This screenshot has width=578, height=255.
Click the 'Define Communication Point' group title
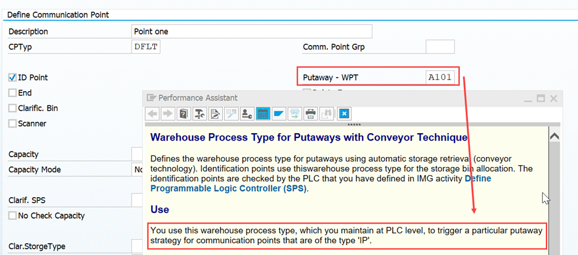tap(58, 15)
